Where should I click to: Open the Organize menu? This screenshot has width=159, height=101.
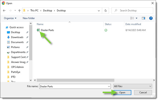pos(10,18)
